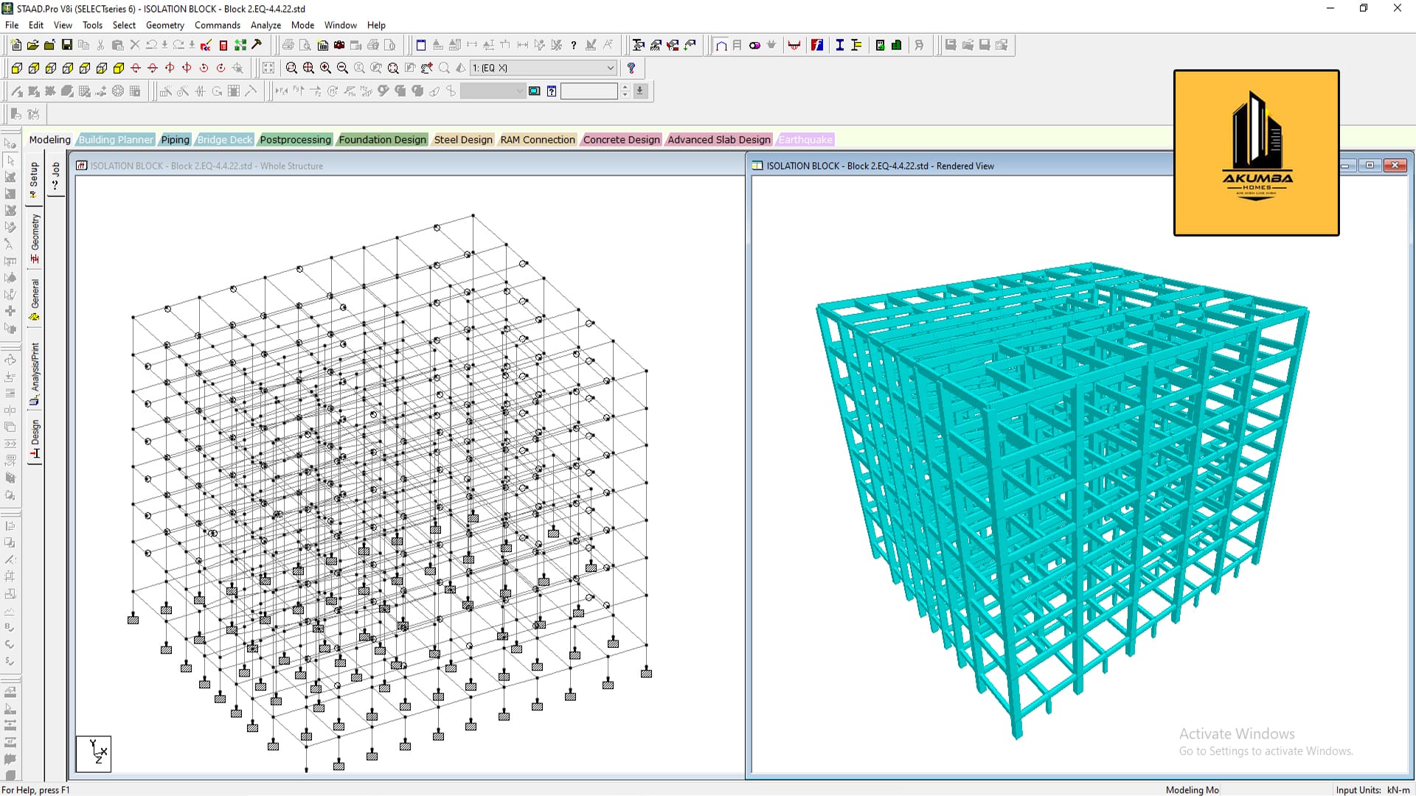Switch to the Building Planner tab
1416x796 pixels.
[x=116, y=140]
